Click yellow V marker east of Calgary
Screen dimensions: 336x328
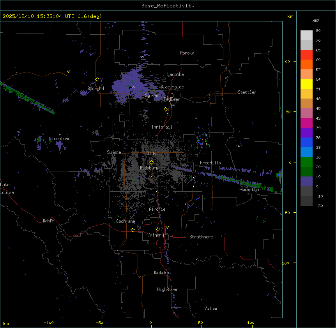[x=167, y=227]
